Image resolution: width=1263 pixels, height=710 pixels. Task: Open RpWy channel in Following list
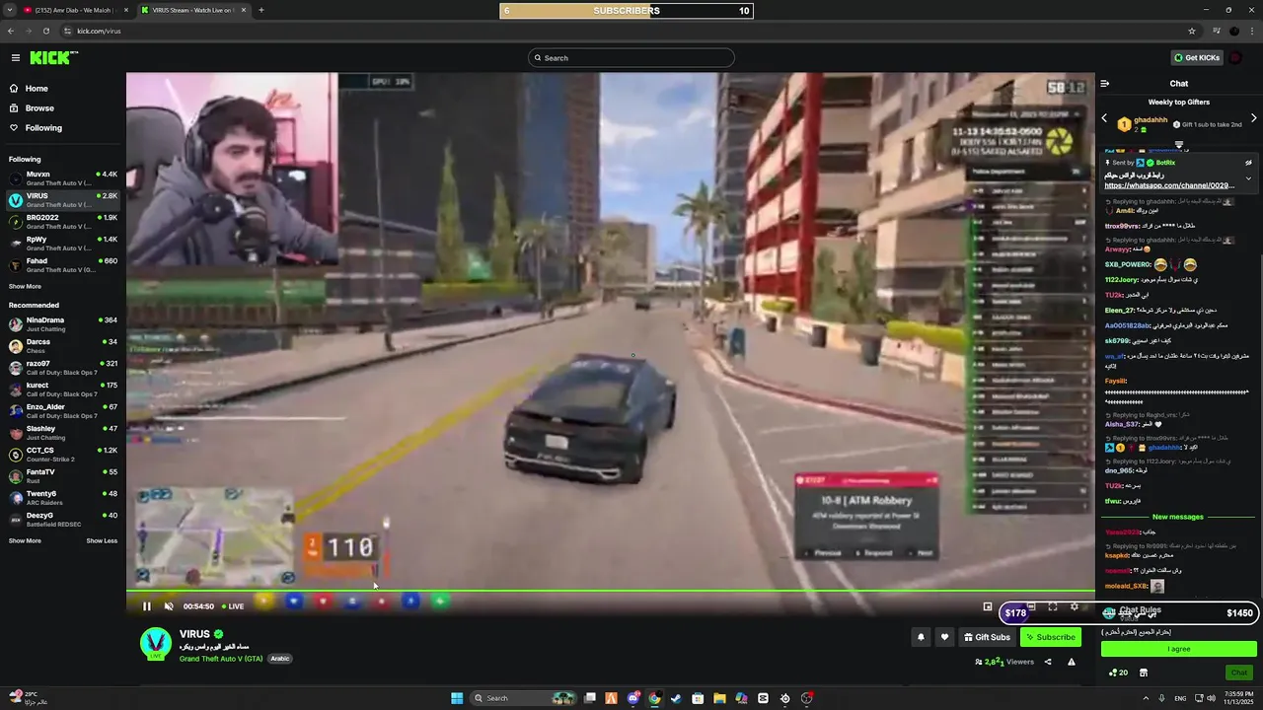coord(63,244)
